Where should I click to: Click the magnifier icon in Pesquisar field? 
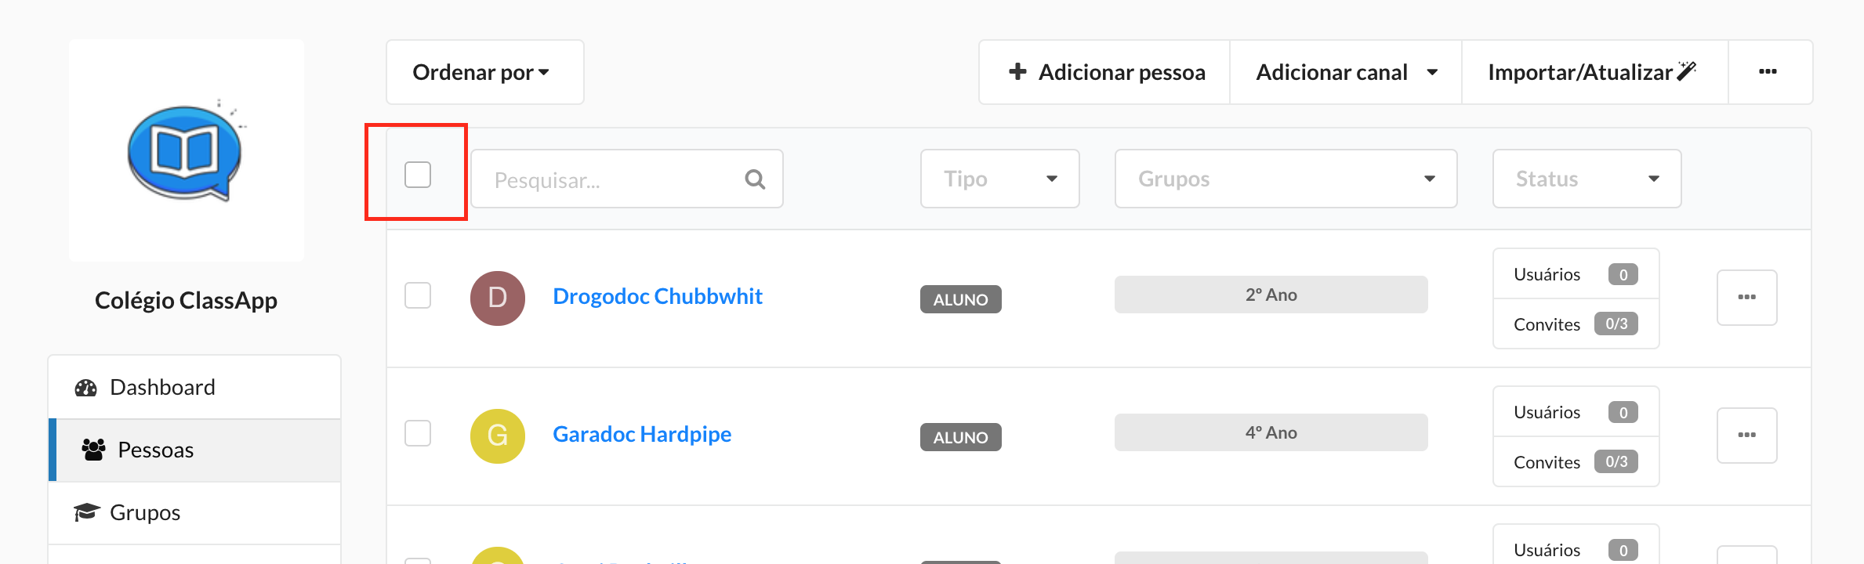tap(755, 179)
